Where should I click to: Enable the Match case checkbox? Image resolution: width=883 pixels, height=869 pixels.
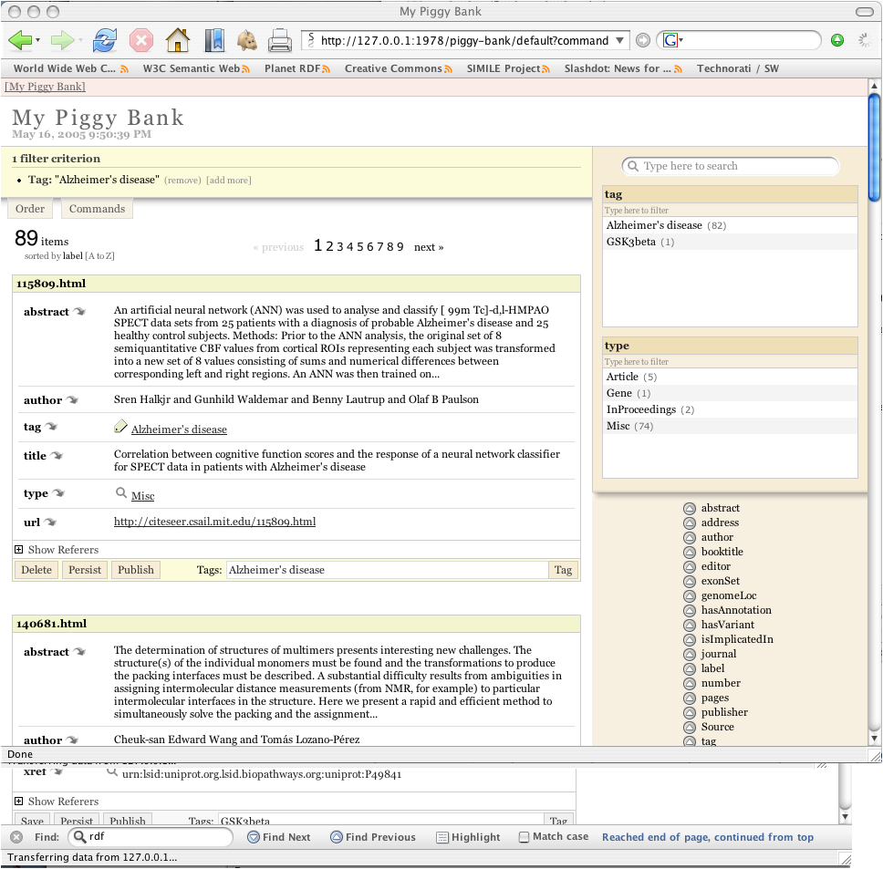[524, 837]
